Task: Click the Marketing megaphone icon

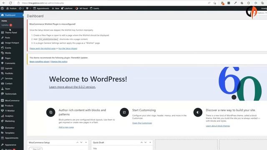Action: tap(3, 121)
